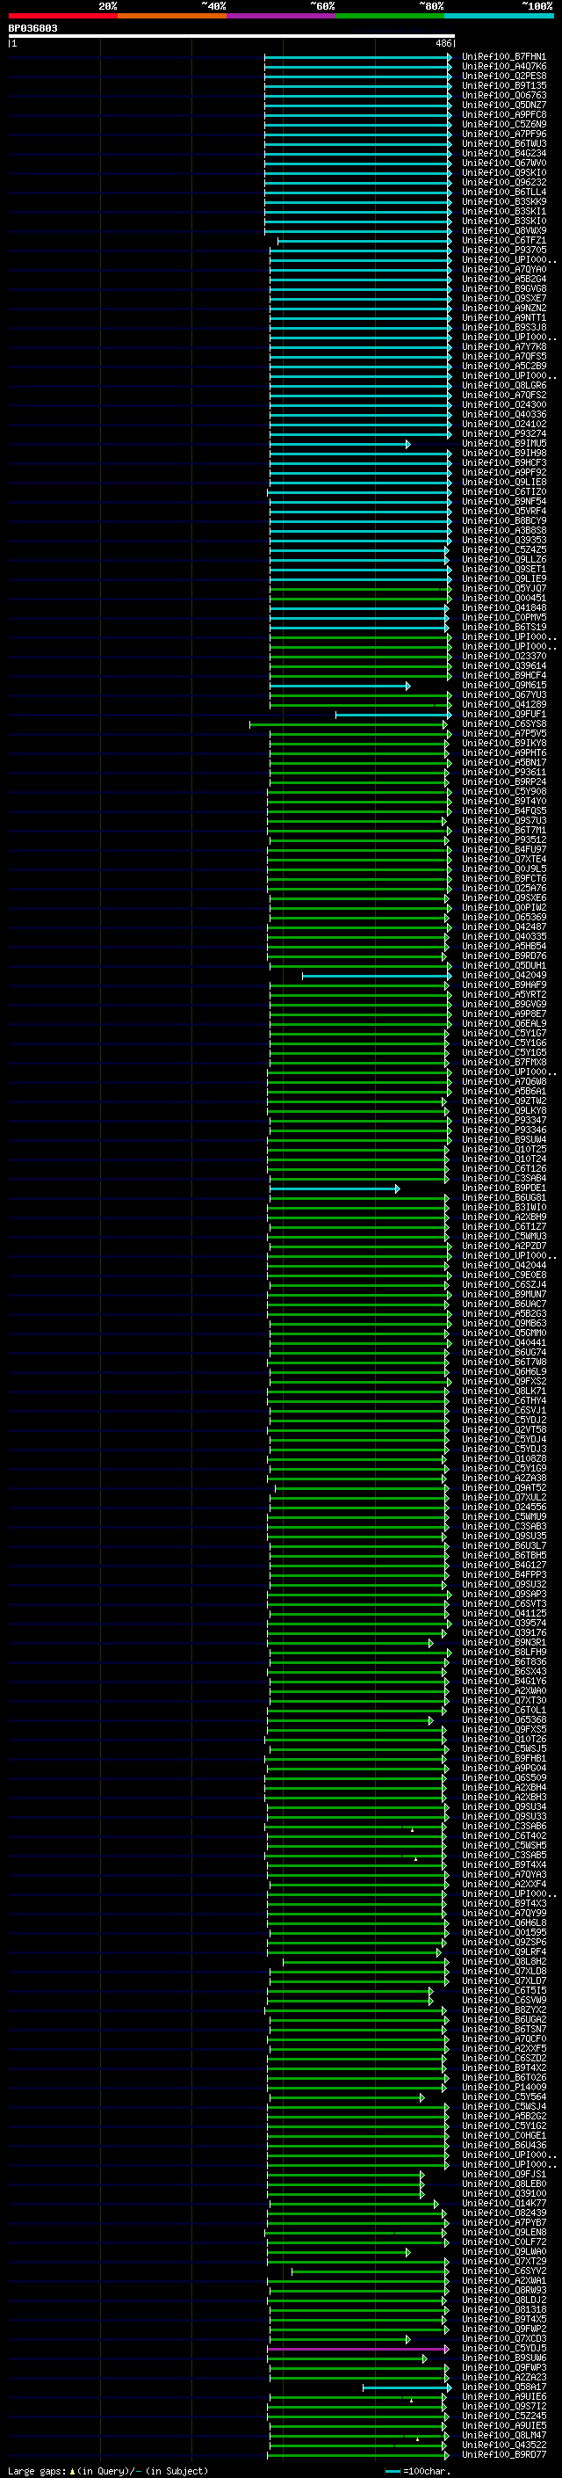Click the white query sequence bar
This screenshot has width=562, height=2478.
(x=232, y=37)
